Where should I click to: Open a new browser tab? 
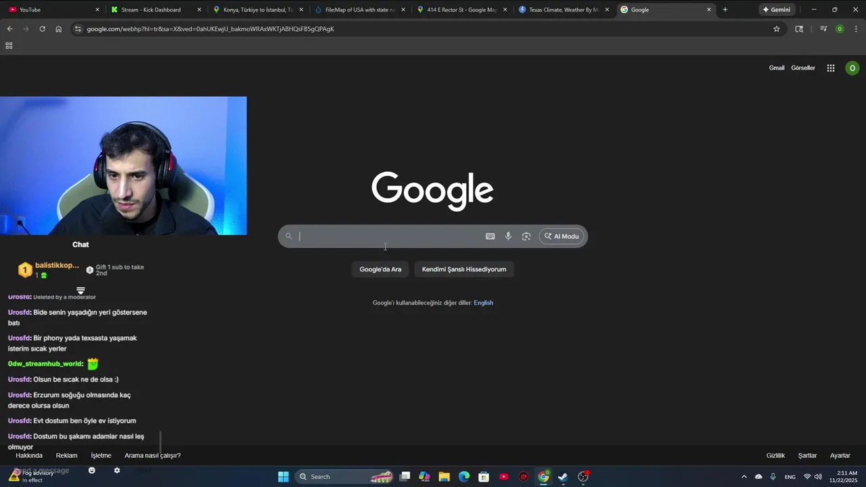click(725, 9)
